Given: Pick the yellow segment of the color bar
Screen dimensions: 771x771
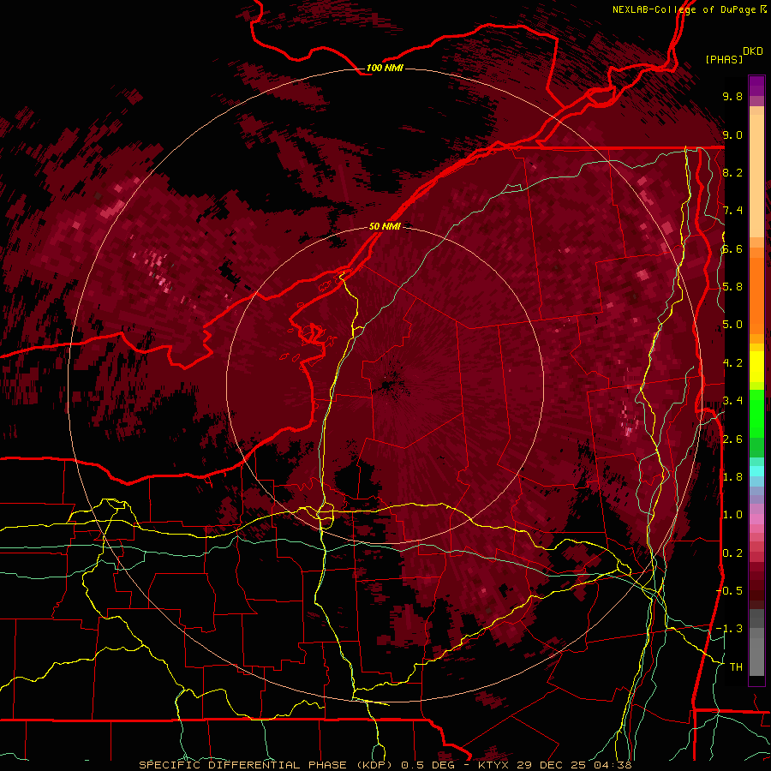Looking at the screenshot, I should pyautogui.click(x=756, y=367).
